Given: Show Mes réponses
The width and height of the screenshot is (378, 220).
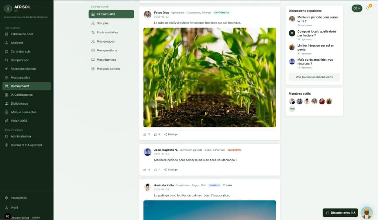Looking at the screenshot, I should tap(111, 60).
